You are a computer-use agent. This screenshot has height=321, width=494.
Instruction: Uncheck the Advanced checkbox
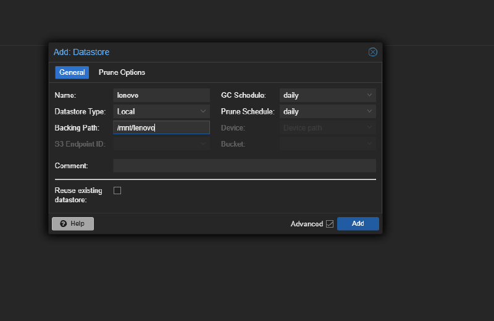click(x=330, y=224)
